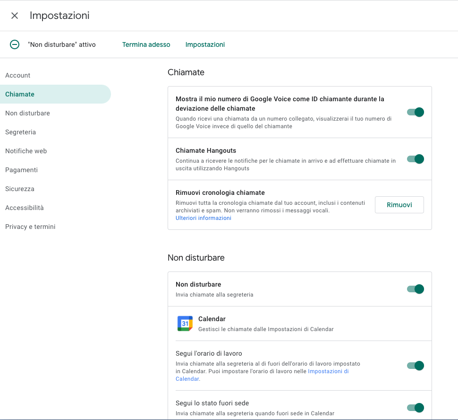Navigate to Sicurezza in sidebar
The width and height of the screenshot is (458, 420).
[x=20, y=189]
